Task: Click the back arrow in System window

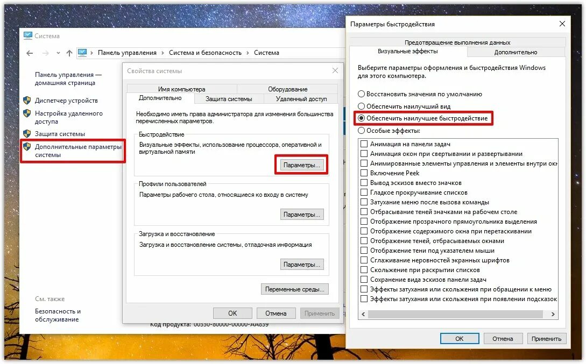Action: click(x=30, y=53)
